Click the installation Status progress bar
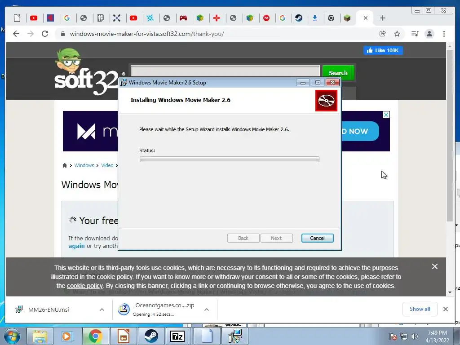 coord(229,159)
